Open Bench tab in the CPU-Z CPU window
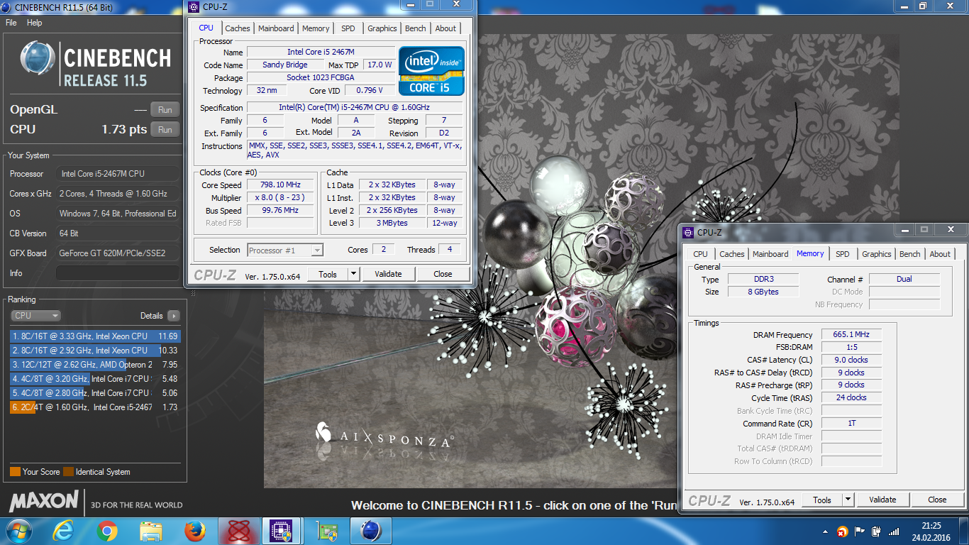This screenshot has height=545, width=969. pyautogui.click(x=416, y=28)
